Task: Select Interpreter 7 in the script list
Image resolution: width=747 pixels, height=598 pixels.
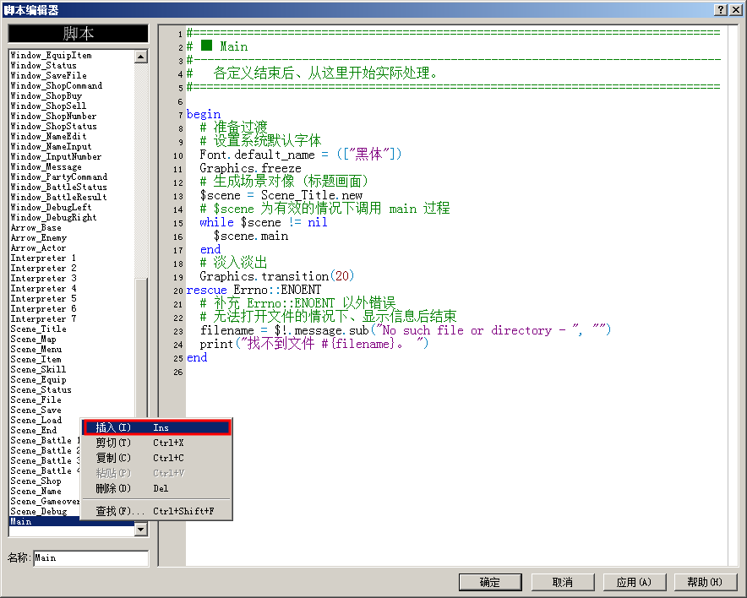Action: [73, 318]
